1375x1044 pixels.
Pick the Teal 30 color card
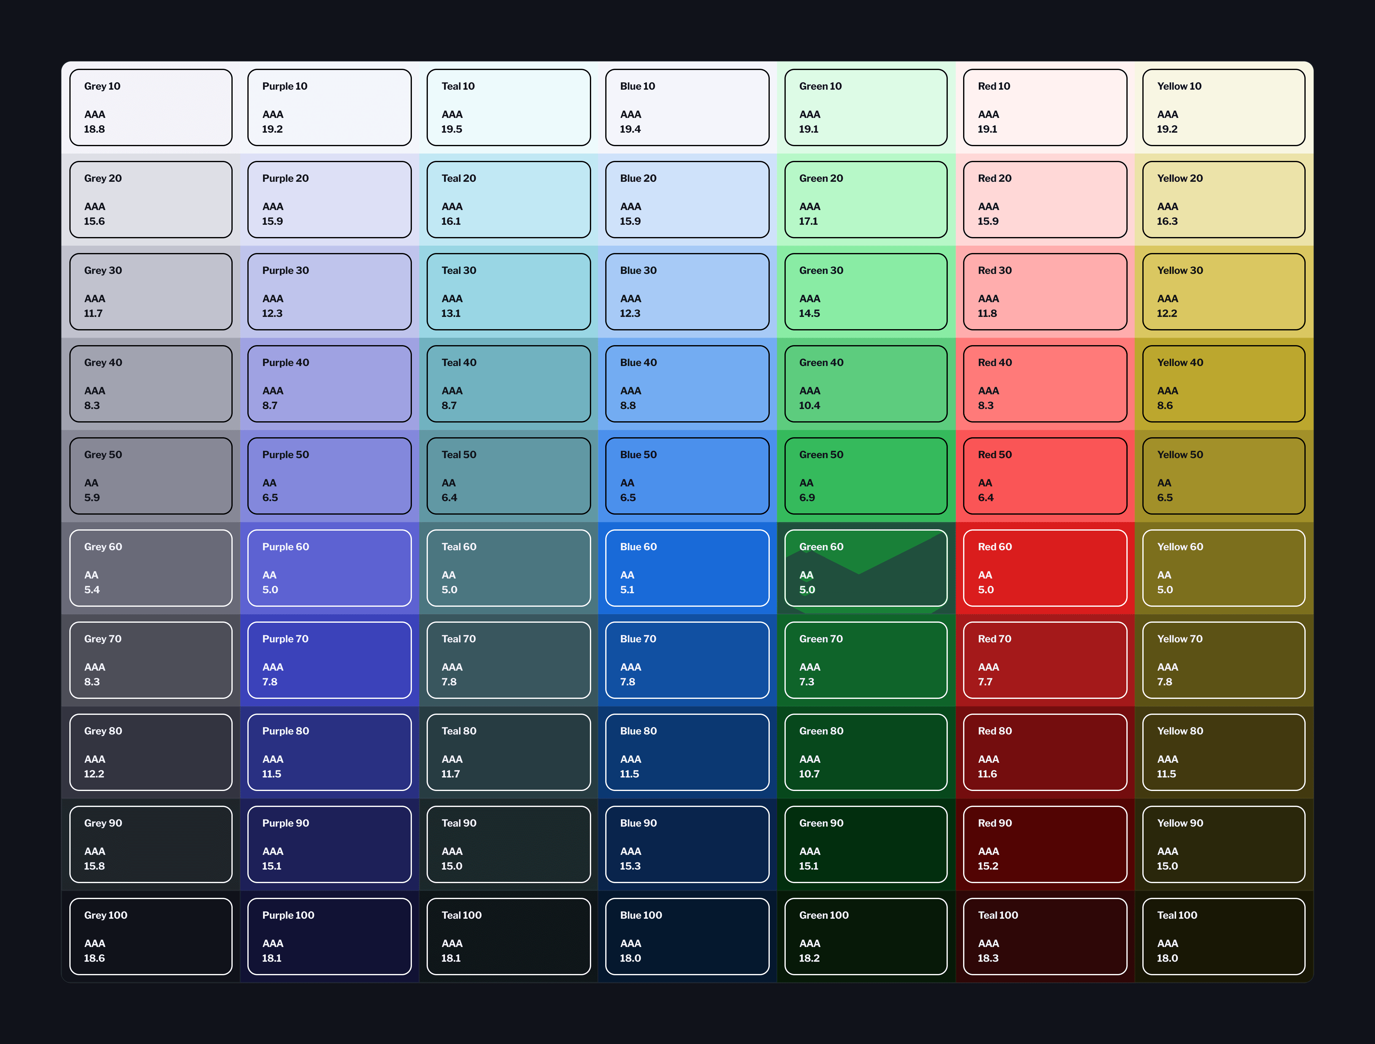[509, 292]
